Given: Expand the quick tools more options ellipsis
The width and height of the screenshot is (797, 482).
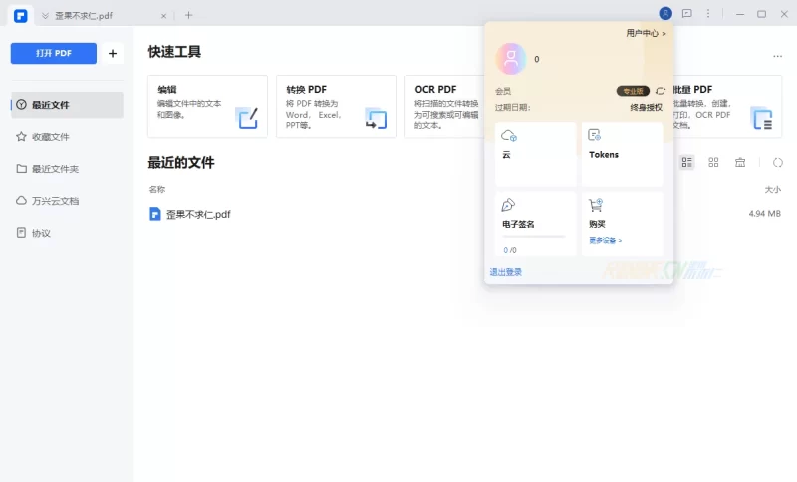Looking at the screenshot, I should 777,56.
